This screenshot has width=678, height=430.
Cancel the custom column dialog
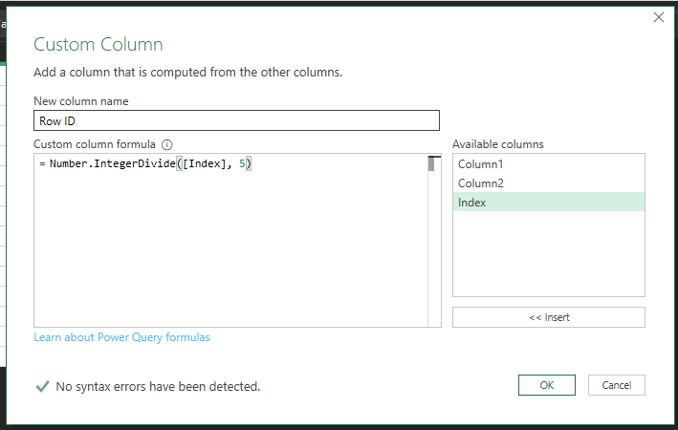[616, 385]
